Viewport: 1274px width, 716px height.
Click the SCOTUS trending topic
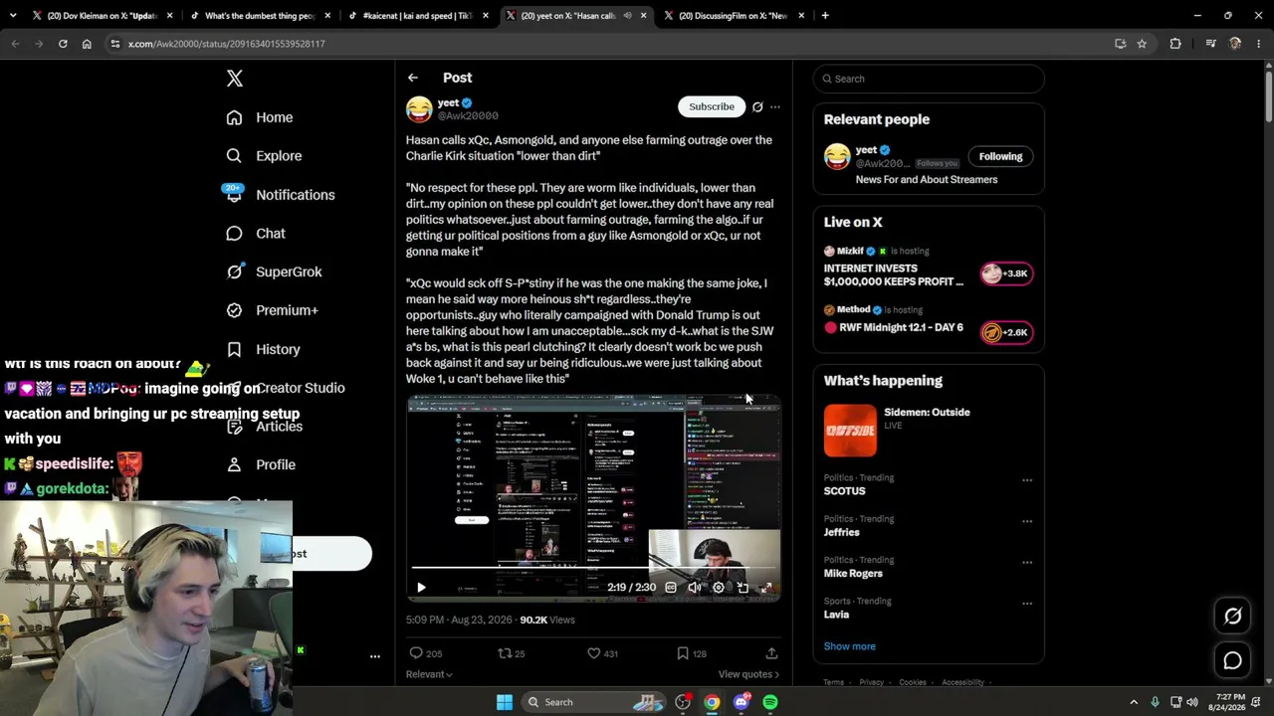844,491
